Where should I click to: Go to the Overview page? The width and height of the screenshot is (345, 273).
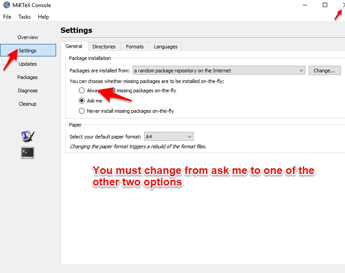coord(28,37)
